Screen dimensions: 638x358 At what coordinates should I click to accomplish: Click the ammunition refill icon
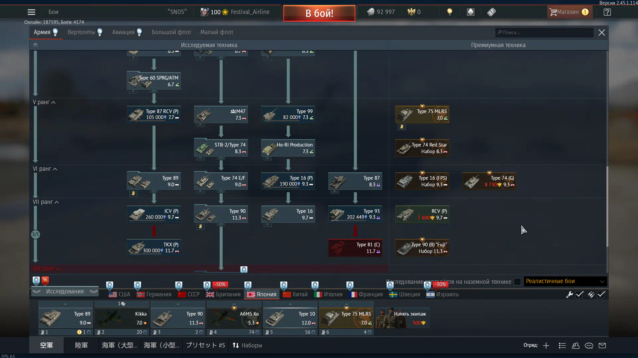pos(591,294)
